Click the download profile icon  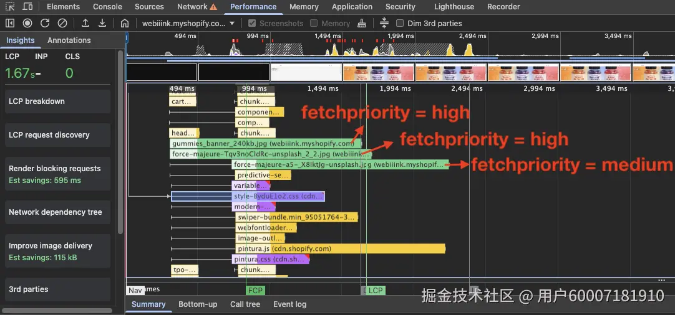[x=102, y=23]
